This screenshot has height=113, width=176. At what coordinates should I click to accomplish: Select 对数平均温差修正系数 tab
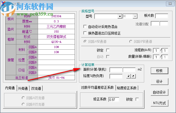click(x=97, y=88)
